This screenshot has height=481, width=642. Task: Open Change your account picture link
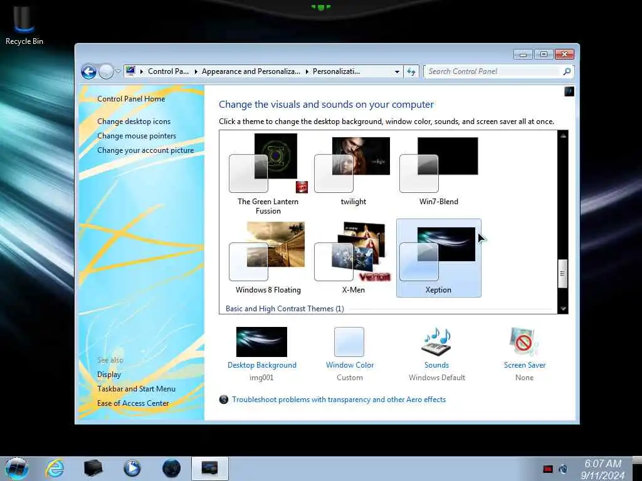click(x=145, y=150)
